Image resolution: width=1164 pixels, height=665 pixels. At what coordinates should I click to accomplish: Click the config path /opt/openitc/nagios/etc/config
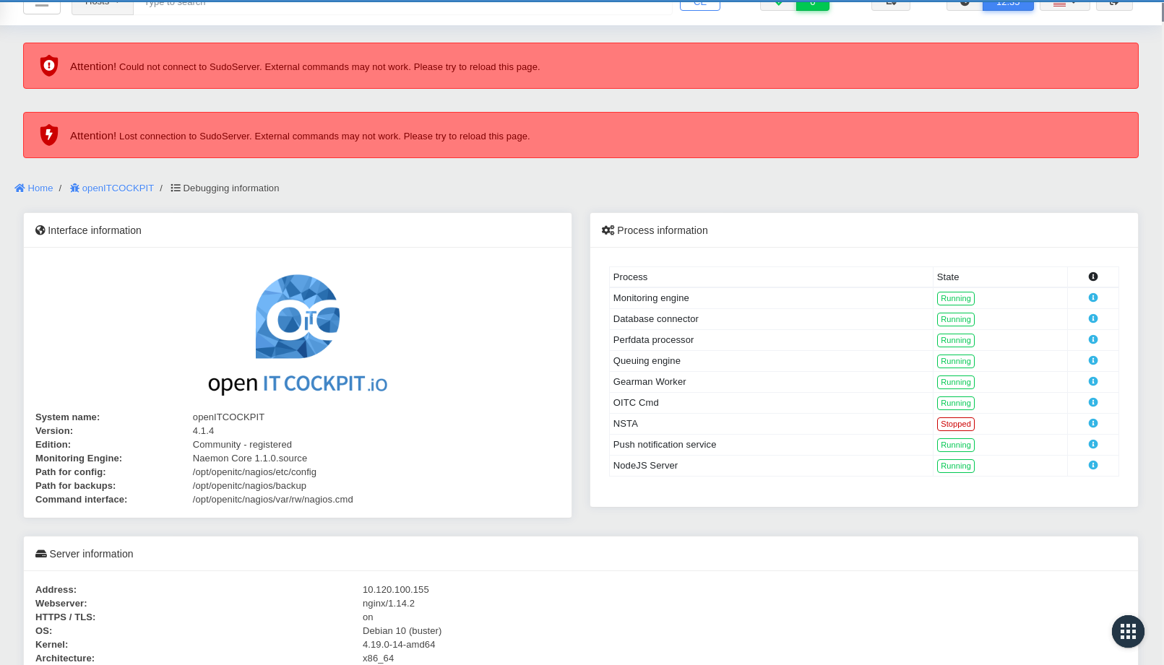click(254, 472)
